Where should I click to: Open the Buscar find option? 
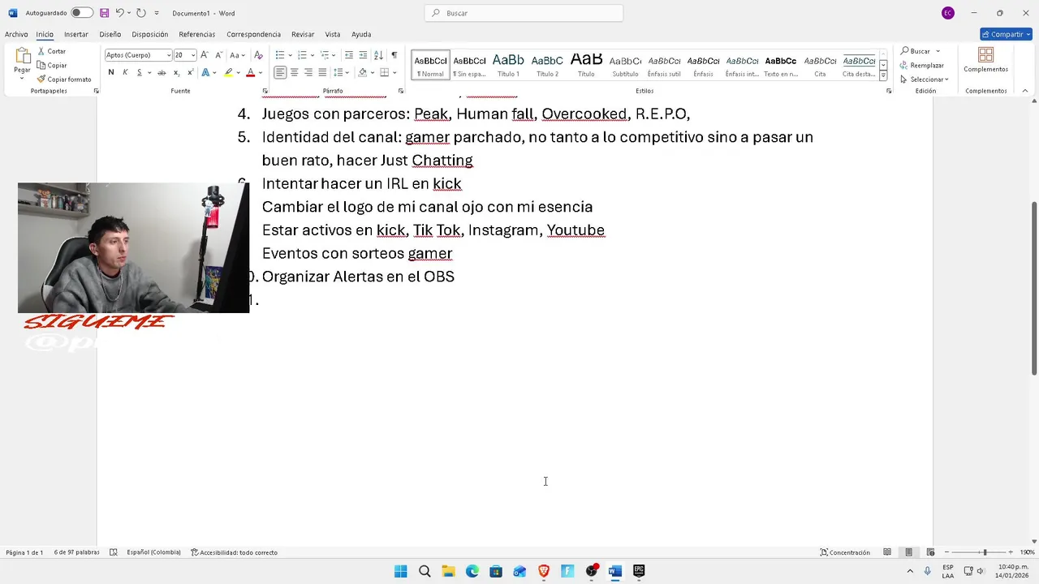pyautogui.click(x=916, y=51)
